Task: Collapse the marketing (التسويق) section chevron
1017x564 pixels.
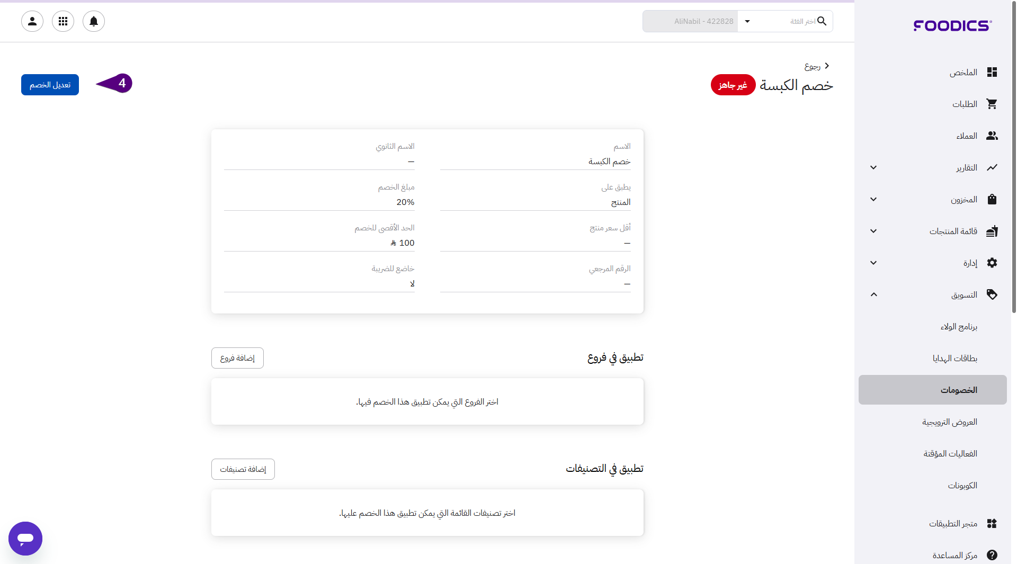Action: (873, 295)
